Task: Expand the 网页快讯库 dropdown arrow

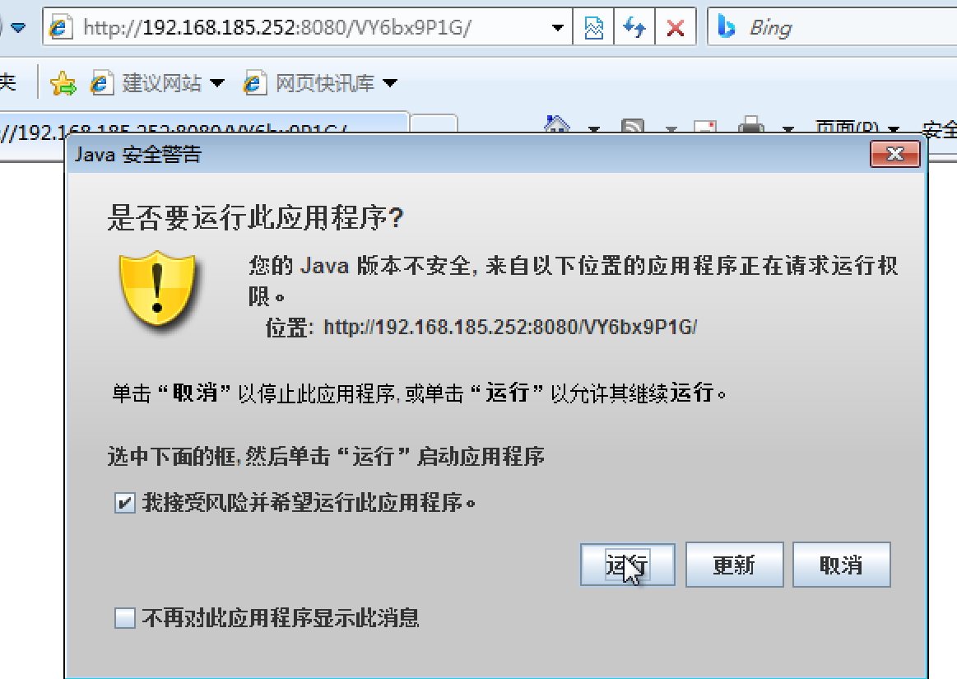Action: [x=390, y=82]
